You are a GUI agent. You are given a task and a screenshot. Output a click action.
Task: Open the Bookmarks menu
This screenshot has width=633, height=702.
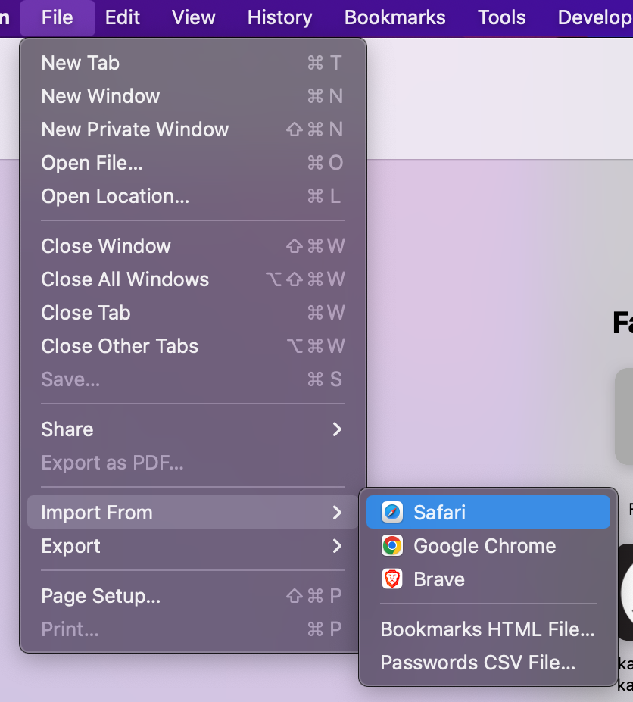click(394, 17)
